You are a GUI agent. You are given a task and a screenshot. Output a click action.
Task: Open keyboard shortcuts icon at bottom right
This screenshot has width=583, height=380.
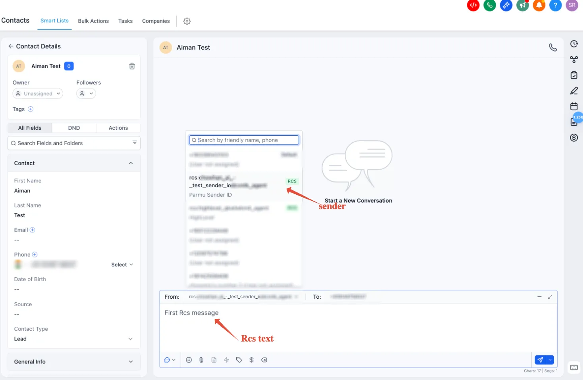click(x=574, y=367)
